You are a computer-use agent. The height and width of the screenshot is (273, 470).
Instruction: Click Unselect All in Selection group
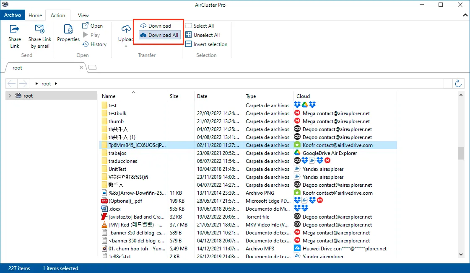[203, 35]
